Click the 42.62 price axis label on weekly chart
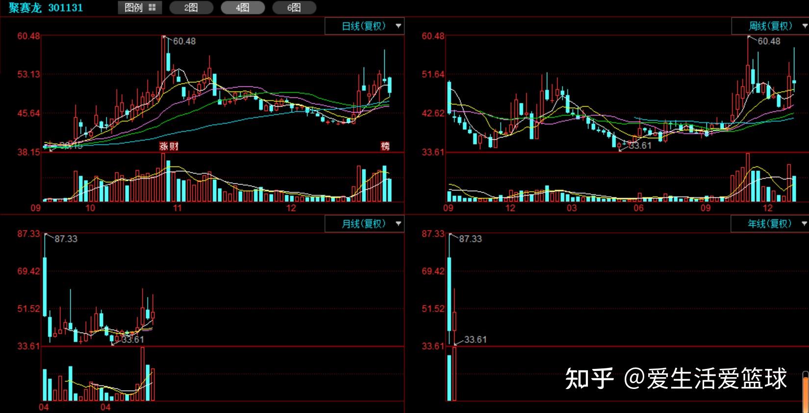 433,113
